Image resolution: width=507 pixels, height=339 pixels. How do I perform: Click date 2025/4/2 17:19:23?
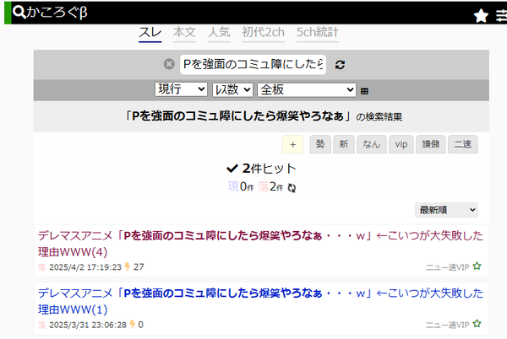pos(85,267)
